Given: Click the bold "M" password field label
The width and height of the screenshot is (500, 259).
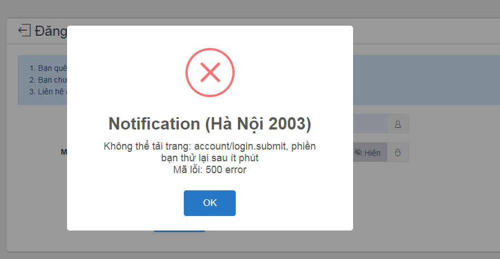Looking at the screenshot, I should pos(64,152).
